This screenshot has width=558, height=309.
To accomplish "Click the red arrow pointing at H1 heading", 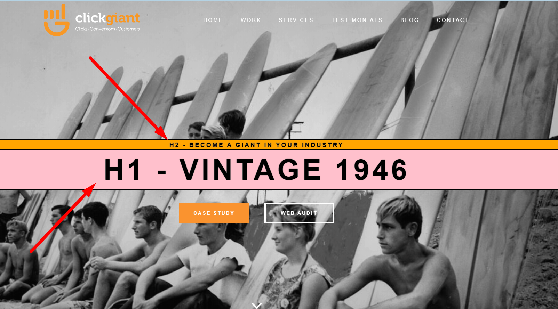I will tap(63, 218).
